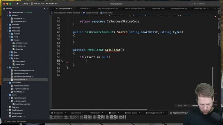The image size is (223, 125).
Task: Click the Services folder icon
Action: (10, 67)
